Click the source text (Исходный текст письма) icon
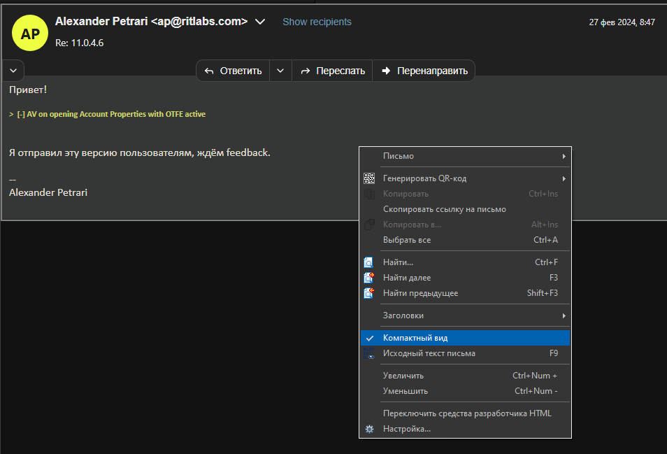Screen dimensions: 667x454 click(369, 353)
